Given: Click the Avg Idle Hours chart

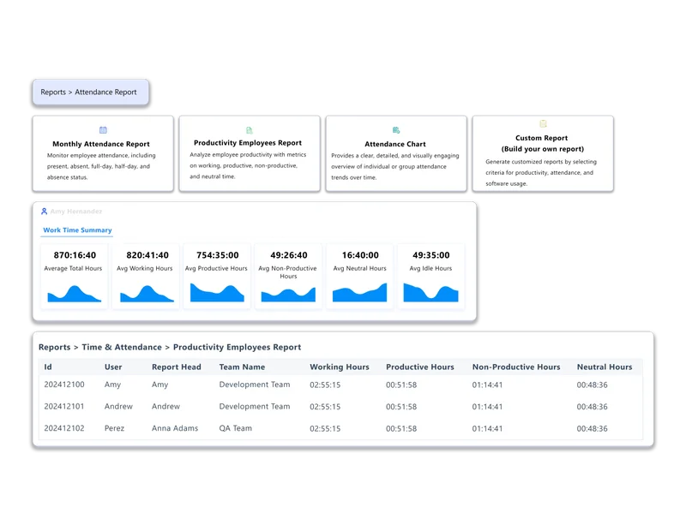Looking at the screenshot, I should (x=430, y=292).
